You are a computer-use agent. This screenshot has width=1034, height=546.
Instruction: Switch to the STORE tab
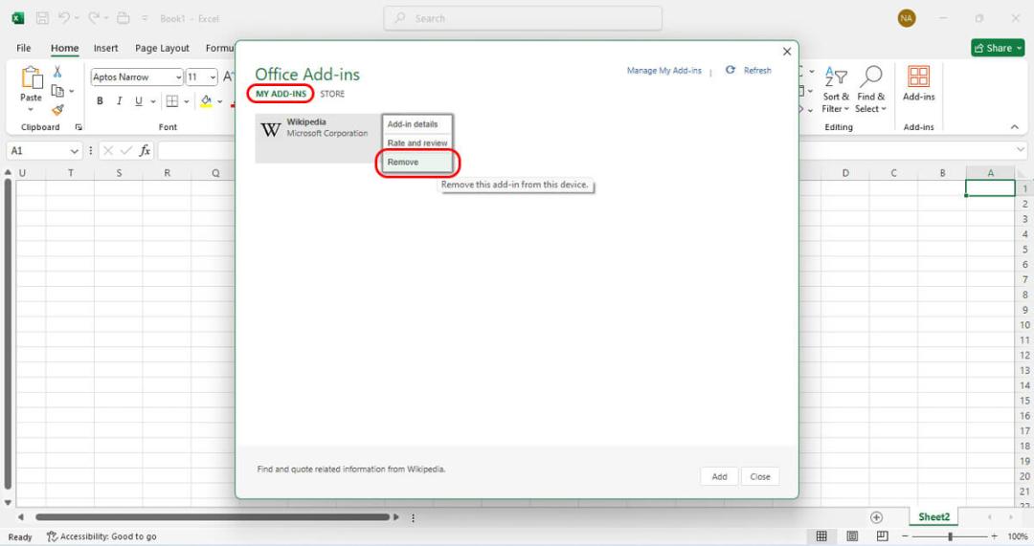332,94
